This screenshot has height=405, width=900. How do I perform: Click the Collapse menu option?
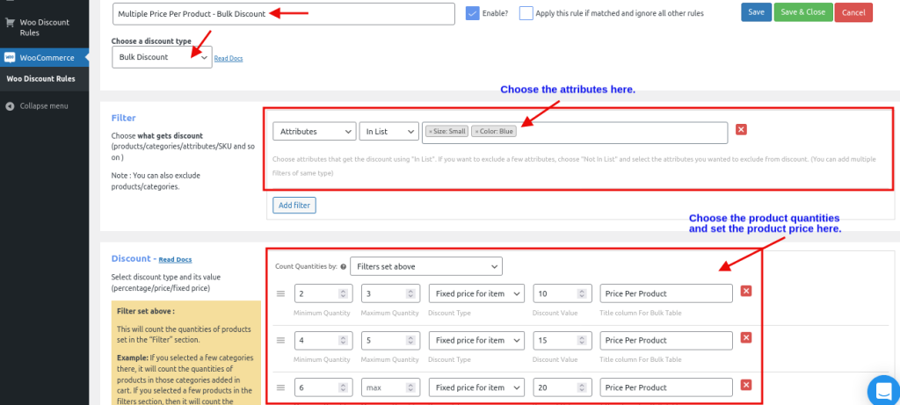click(x=44, y=106)
